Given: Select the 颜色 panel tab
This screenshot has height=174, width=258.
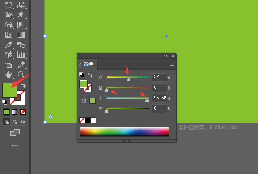Looking at the screenshot, I should point(88,64).
